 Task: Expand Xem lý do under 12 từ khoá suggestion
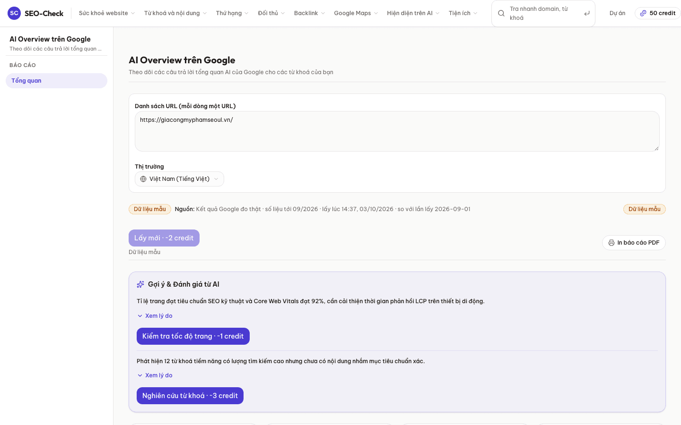pyautogui.click(x=155, y=375)
